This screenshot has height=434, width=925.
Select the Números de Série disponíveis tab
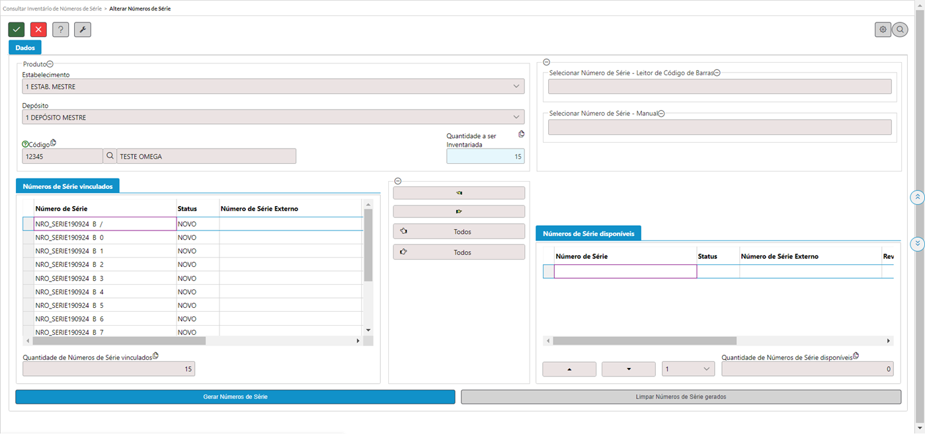(588, 234)
